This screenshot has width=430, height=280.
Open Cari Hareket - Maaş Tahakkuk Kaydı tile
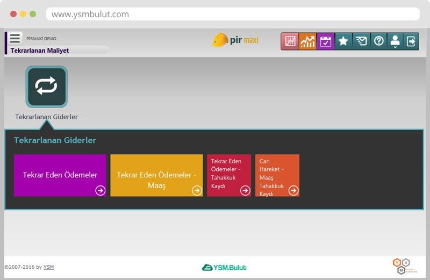point(277,175)
